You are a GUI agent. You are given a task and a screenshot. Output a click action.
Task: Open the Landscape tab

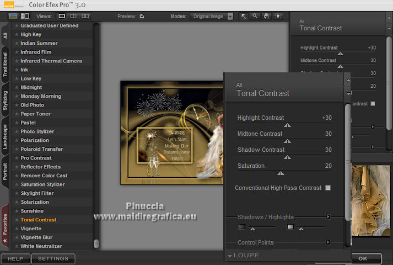(x=5, y=137)
